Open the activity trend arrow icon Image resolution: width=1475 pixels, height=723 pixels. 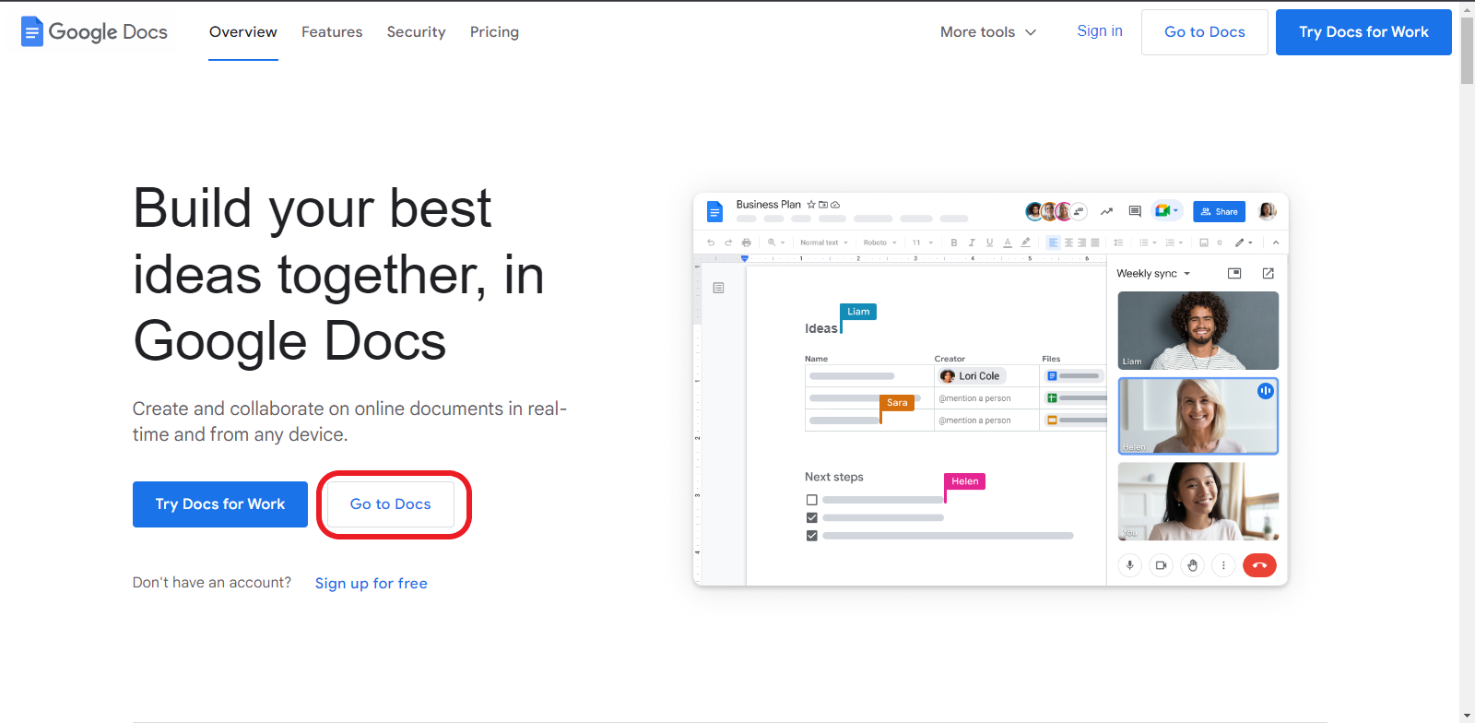[1106, 211]
